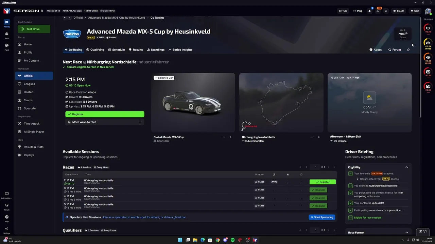Jump to the last Races page
Screen dimensions: 435x244
point(334,167)
